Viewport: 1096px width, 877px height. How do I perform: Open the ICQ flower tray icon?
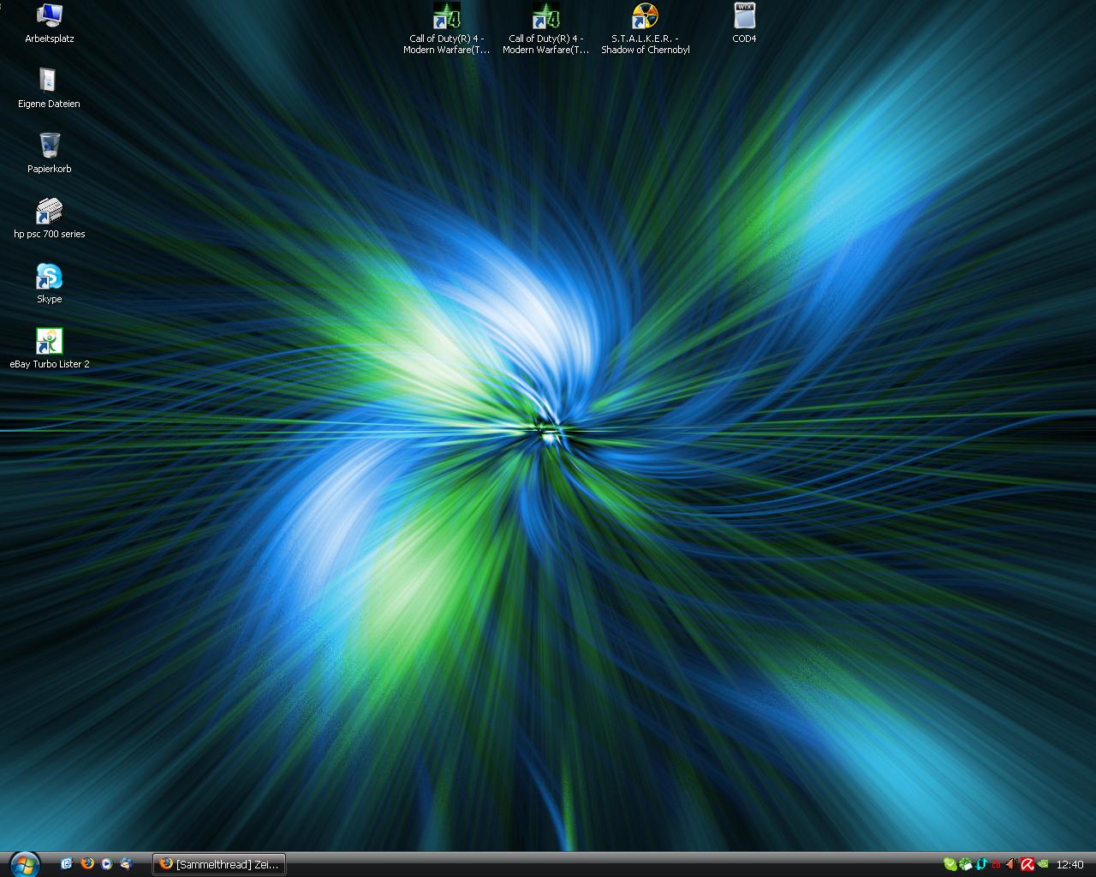pos(966,864)
